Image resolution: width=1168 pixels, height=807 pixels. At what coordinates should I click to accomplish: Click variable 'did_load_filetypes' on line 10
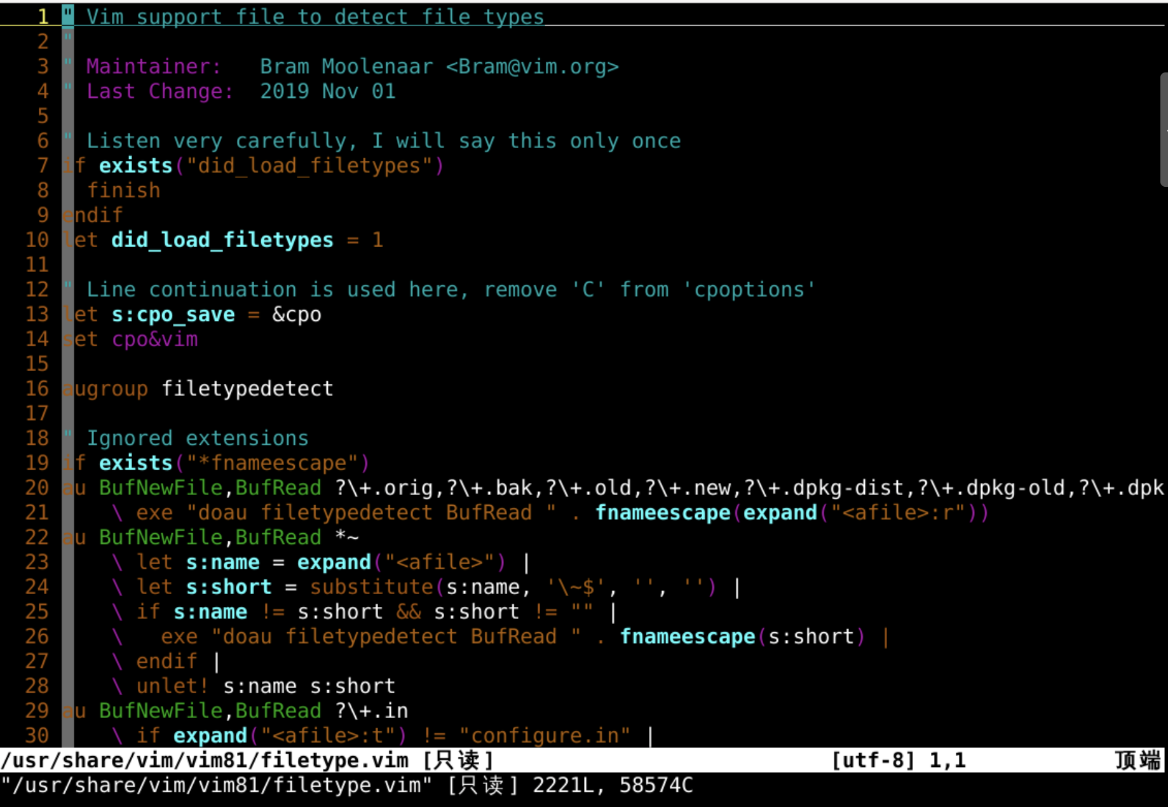[222, 240]
